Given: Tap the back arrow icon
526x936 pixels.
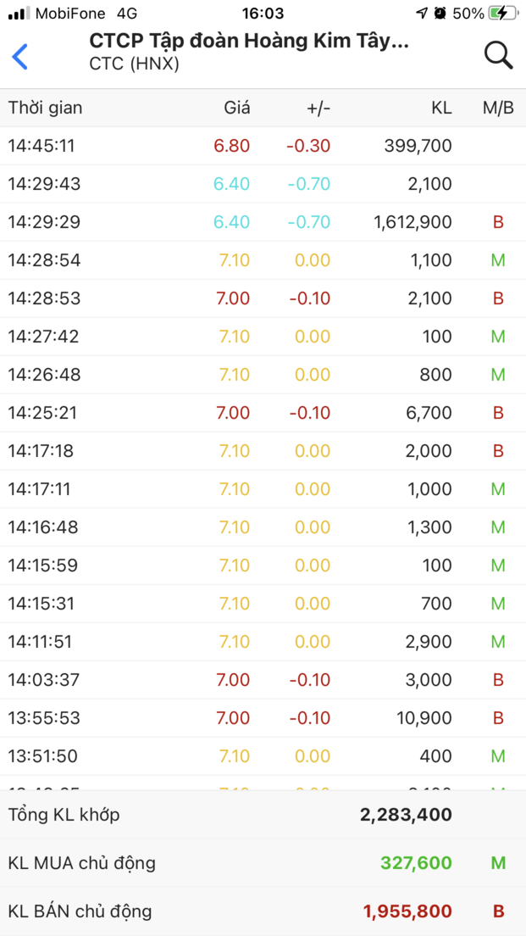Looking at the screenshot, I should 20,56.
